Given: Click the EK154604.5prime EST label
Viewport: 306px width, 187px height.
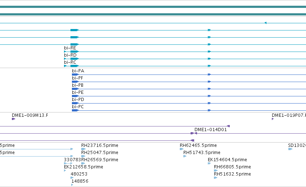Looking at the screenshot, I should pos(227,160).
